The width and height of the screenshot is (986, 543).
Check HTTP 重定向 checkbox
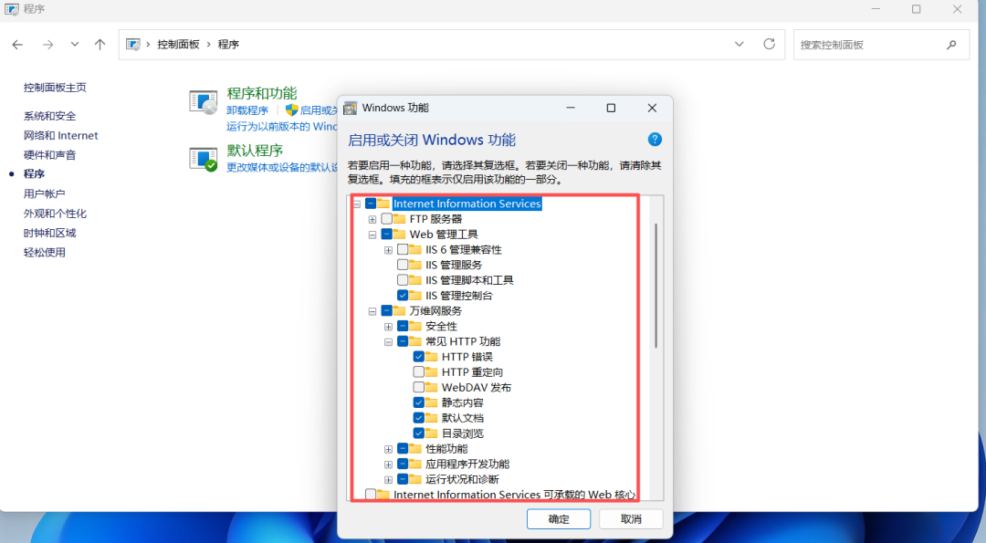click(x=418, y=372)
